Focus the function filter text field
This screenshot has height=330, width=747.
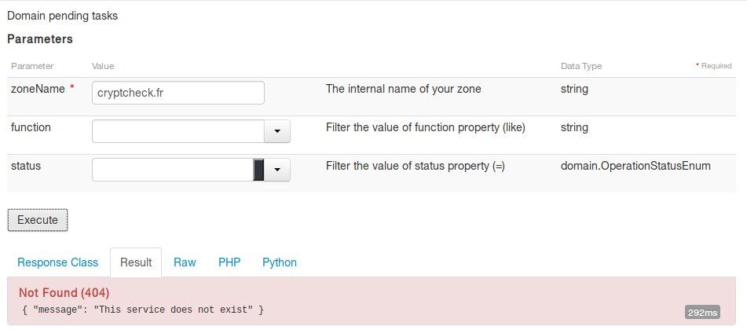pyautogui.click(x=178, y=131)
